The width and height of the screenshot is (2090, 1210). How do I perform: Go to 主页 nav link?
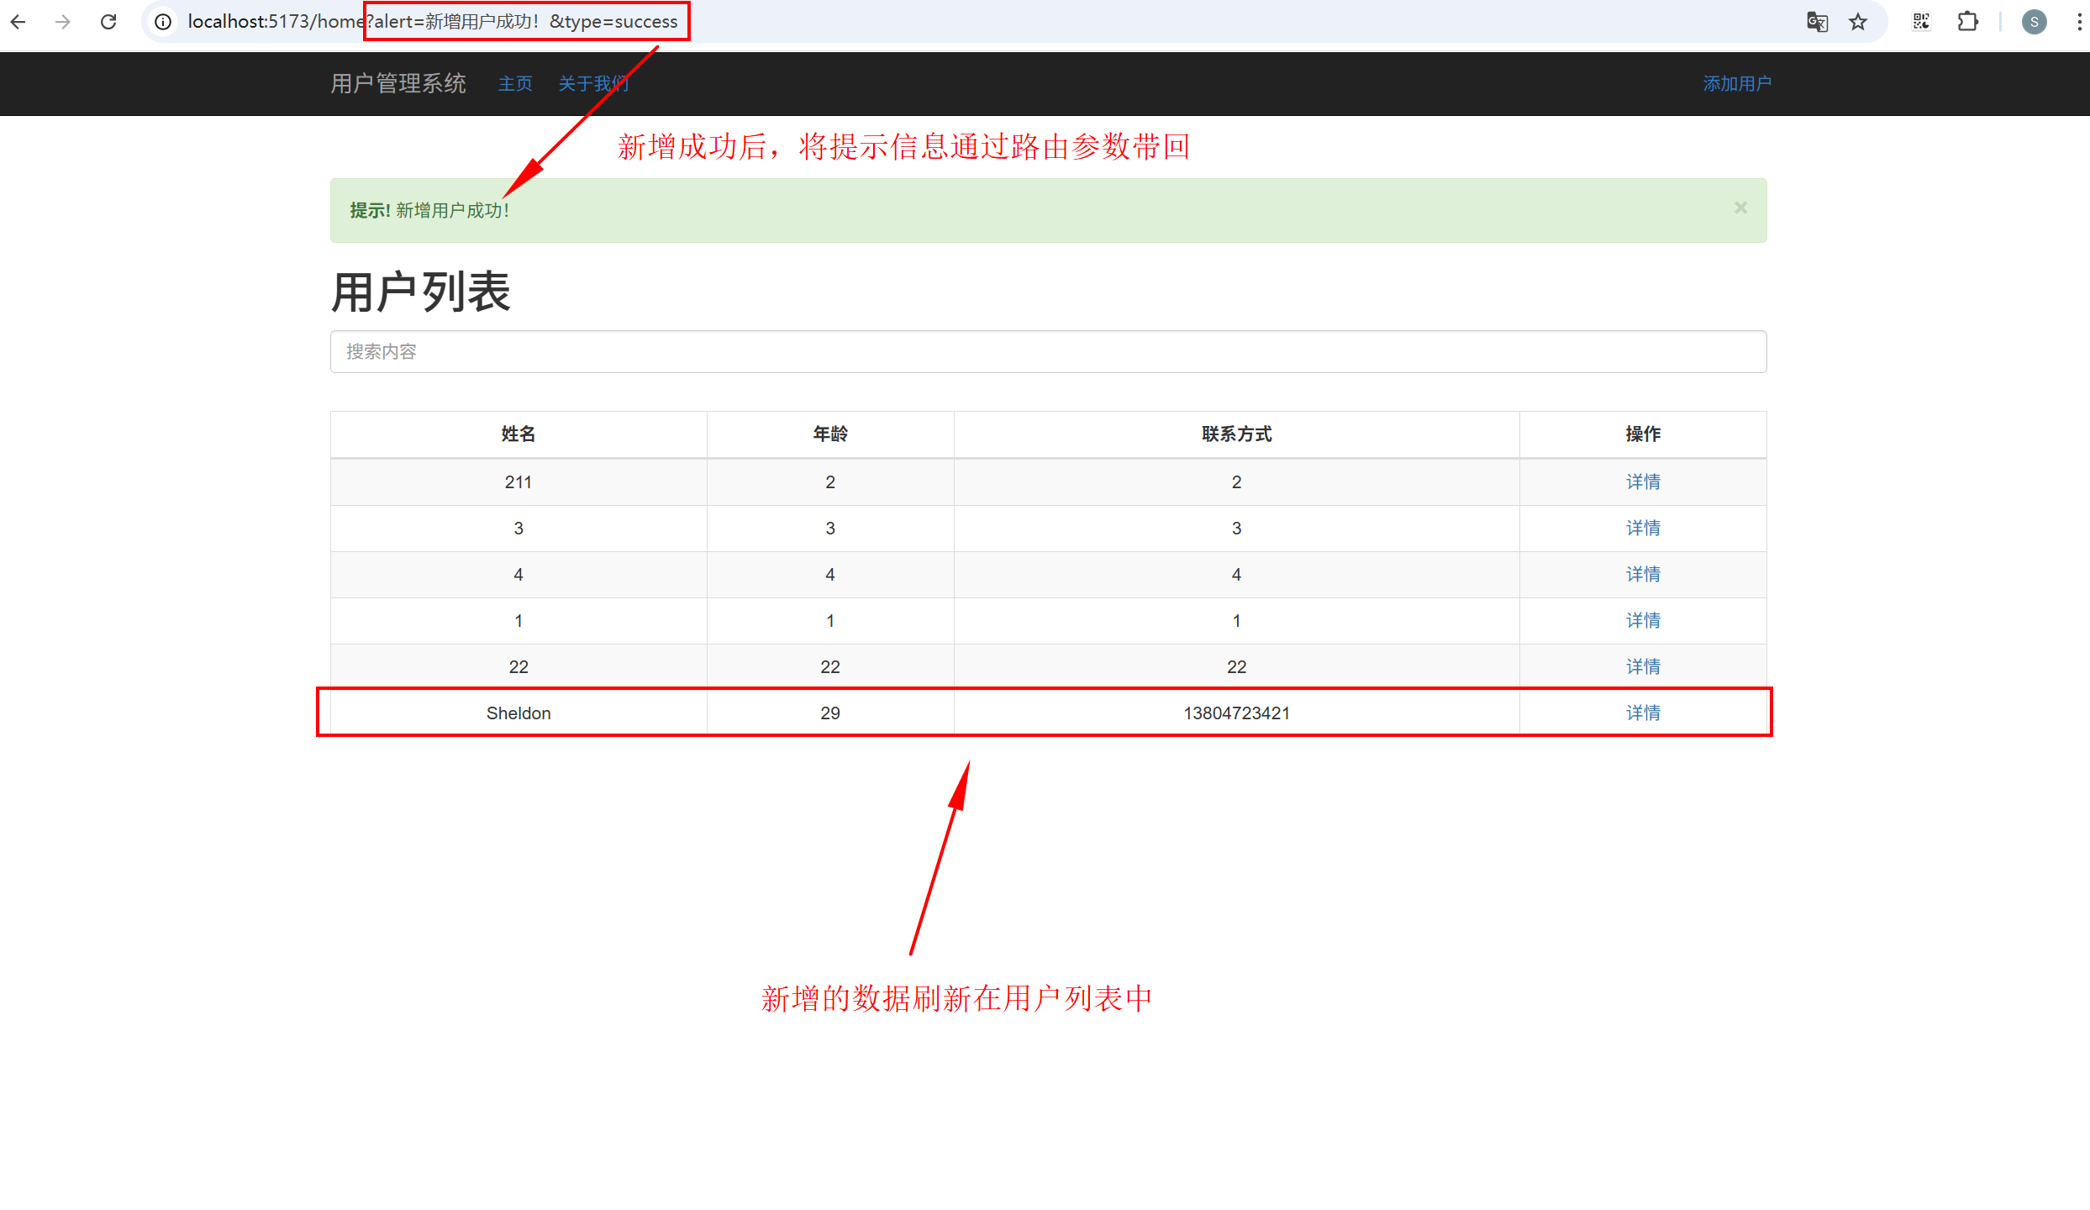515,84
